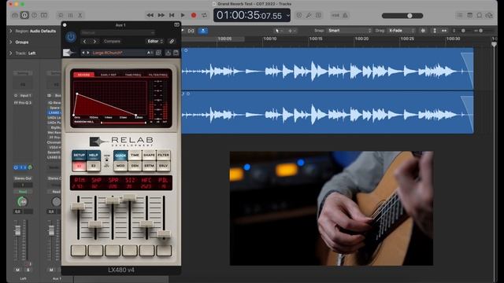Click the HELP button on LX480
The height and width of the screenshot is (283, 504).
pos(94,156)
